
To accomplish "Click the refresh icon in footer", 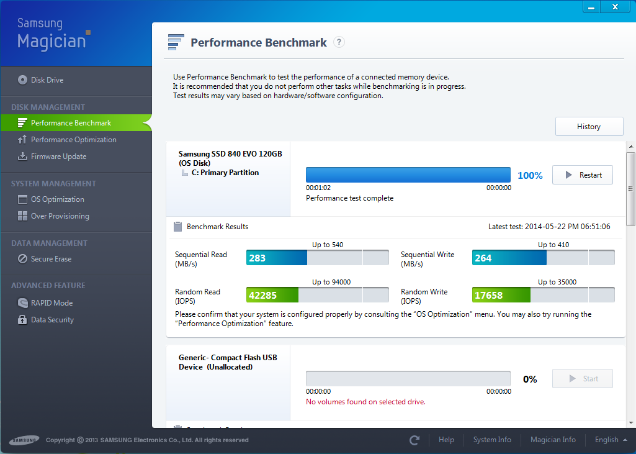I will 414,440.
